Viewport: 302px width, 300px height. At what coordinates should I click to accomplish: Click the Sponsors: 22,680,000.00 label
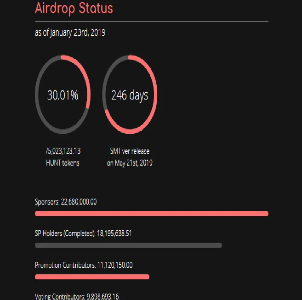(66, 202)
